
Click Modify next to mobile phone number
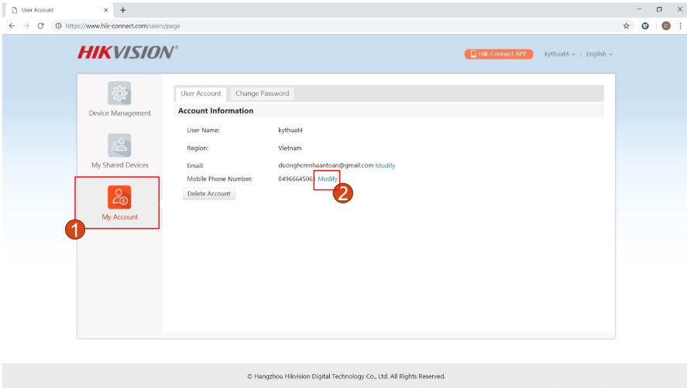pos(328,179)
